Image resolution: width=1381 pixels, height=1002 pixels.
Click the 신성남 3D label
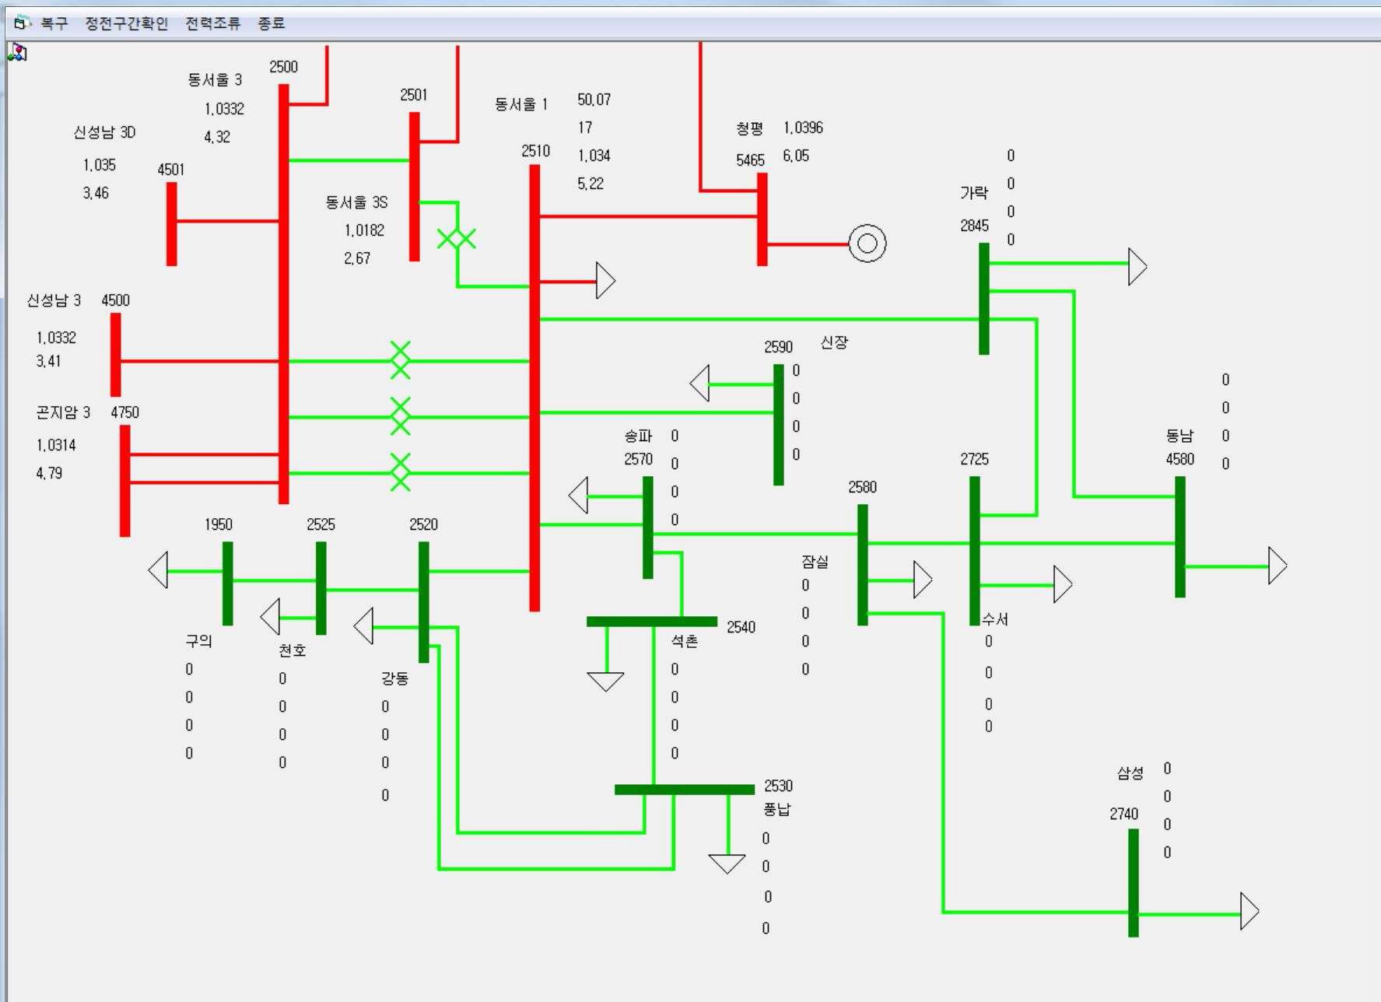105,132
